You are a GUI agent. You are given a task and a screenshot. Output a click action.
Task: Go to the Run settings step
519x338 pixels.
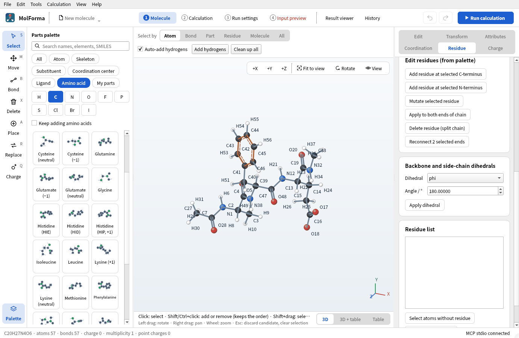pos(241,18)
